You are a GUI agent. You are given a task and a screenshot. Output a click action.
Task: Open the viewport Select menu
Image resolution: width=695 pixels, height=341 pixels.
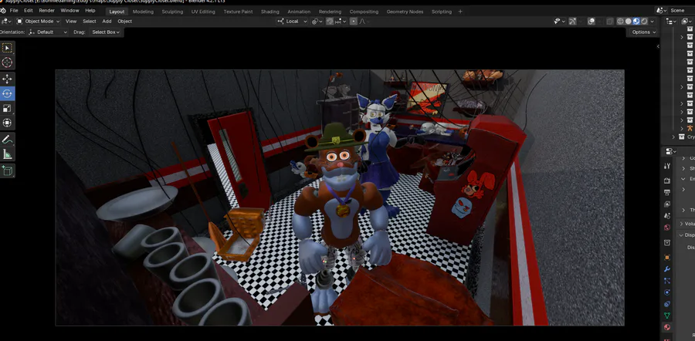click(x=89, y=22)
